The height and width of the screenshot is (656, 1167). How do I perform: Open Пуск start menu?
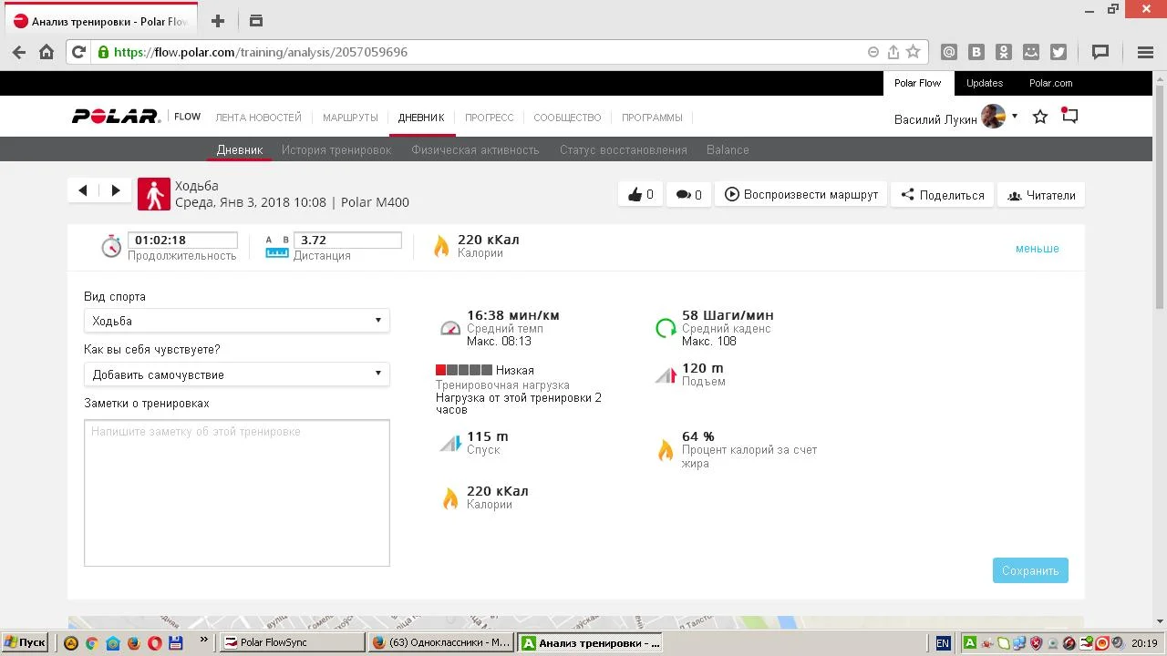point(26,642)
